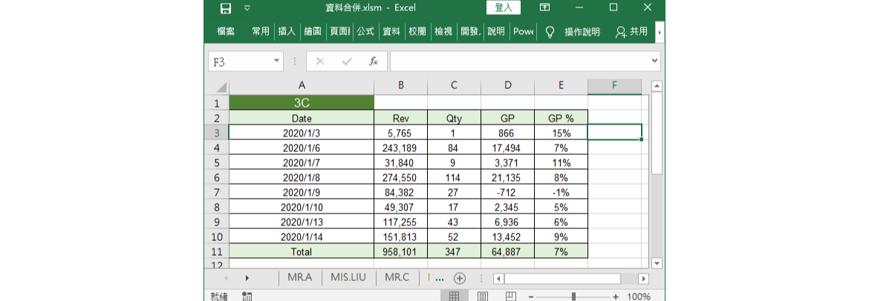
Task: Select cell with value -712
Action: [x=507, y=193]
